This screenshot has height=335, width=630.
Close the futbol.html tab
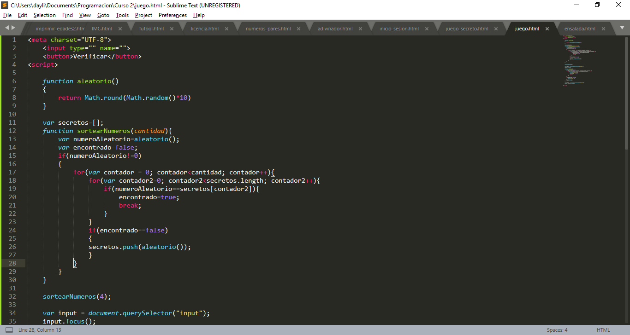click(x=172, y=29)
